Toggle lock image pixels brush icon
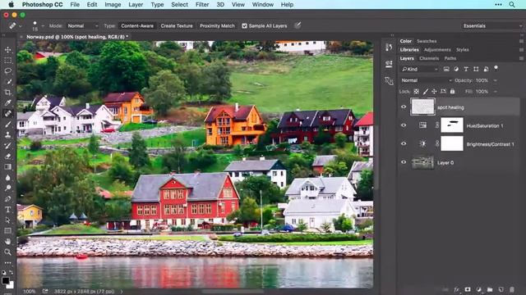Screen dimensions: 526x295 point(426,91)
